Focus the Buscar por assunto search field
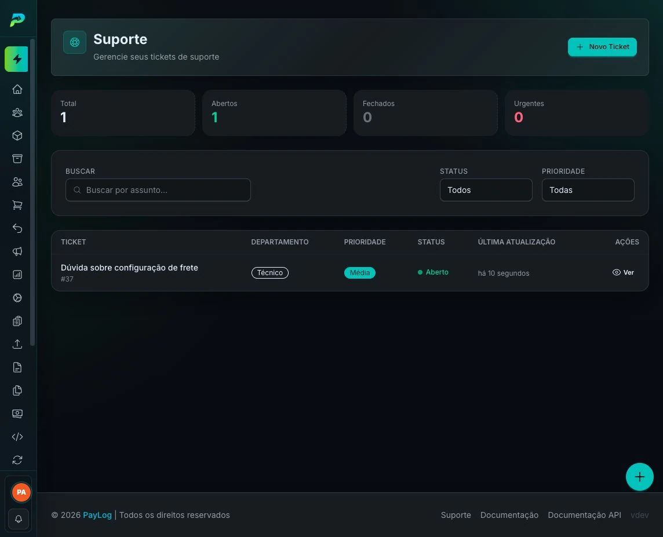The image size is (663, 537). click(158, 190)
